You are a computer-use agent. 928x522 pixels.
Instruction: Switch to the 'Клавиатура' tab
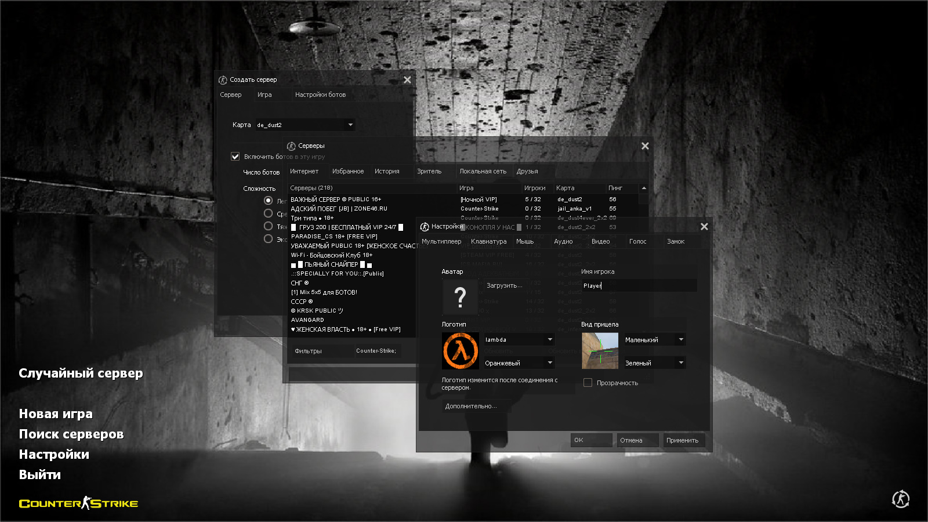488,241
